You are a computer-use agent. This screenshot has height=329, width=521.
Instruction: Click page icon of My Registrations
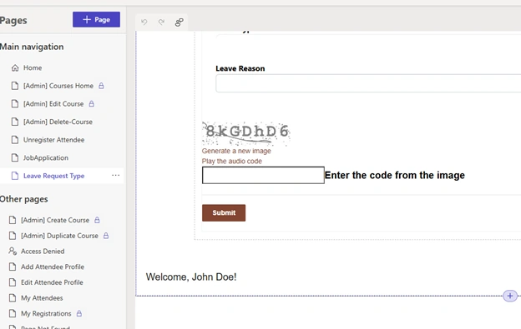click(x=13, y=313)
